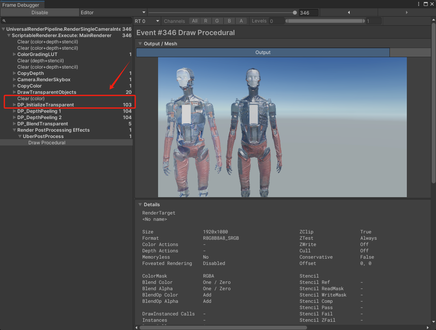
Task: Select the Output tab in the preview
Action: (x=263, y=52)
